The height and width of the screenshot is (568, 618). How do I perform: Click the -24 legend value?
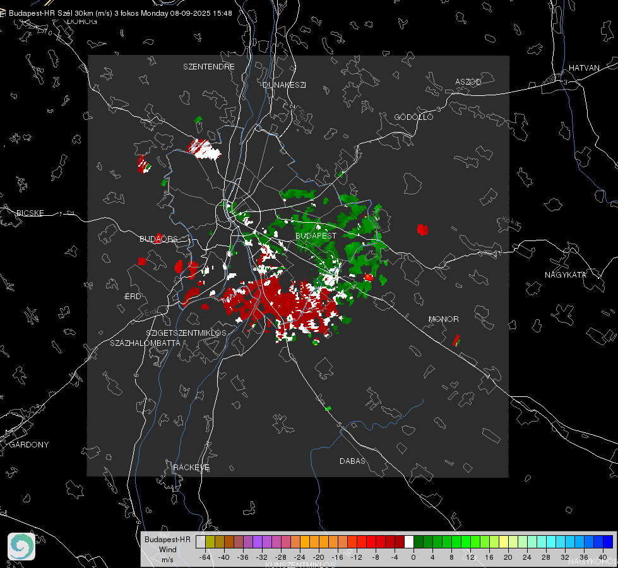pyautogui.click(x=300, y=557)
